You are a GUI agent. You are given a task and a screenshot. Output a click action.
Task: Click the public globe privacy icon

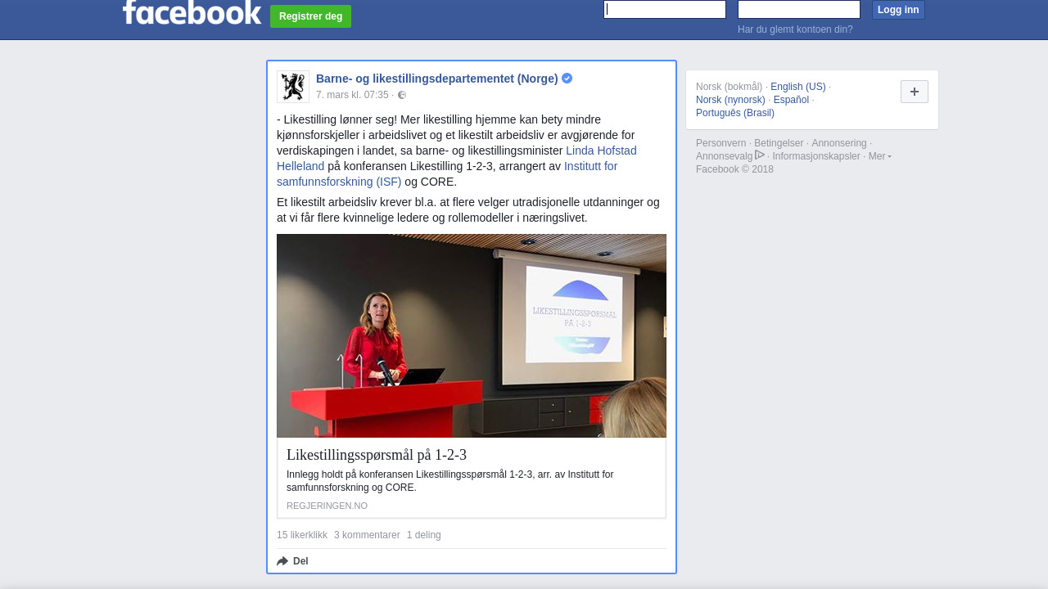402,95
